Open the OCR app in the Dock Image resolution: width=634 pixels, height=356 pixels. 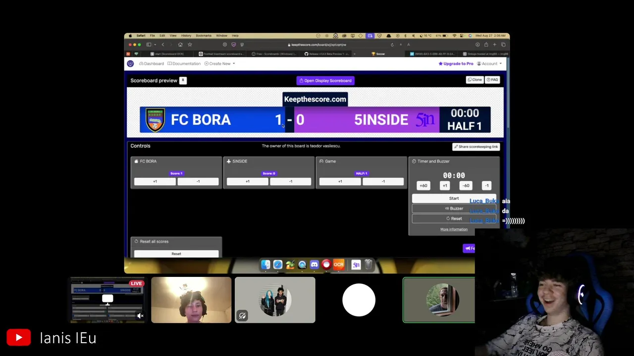tap(339, 265)
